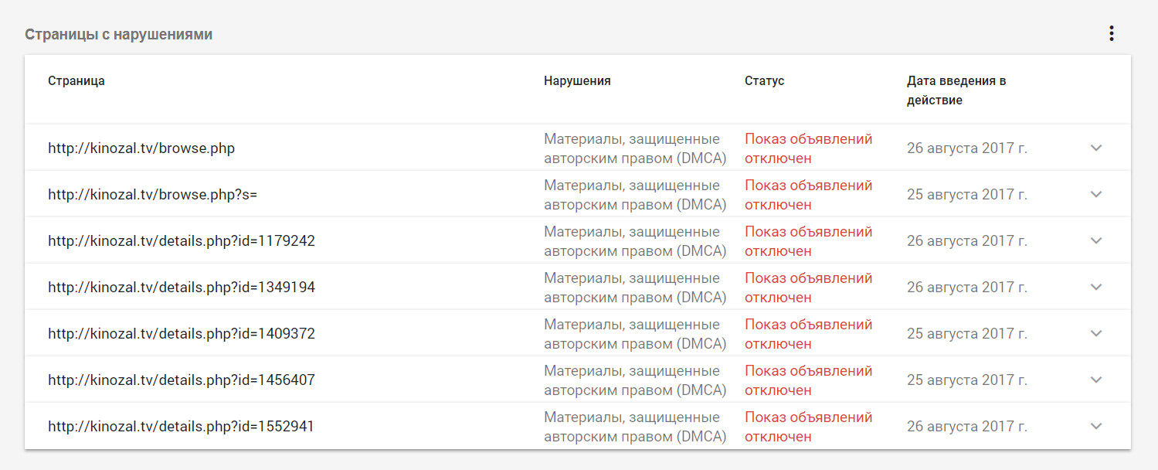Click the Нарушения column header
The image size is (1158, 470).
[577, 81]
